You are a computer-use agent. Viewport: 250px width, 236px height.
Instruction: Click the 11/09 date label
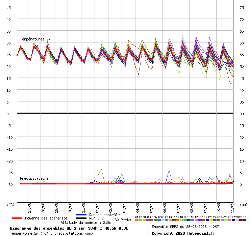pos(232,208)
